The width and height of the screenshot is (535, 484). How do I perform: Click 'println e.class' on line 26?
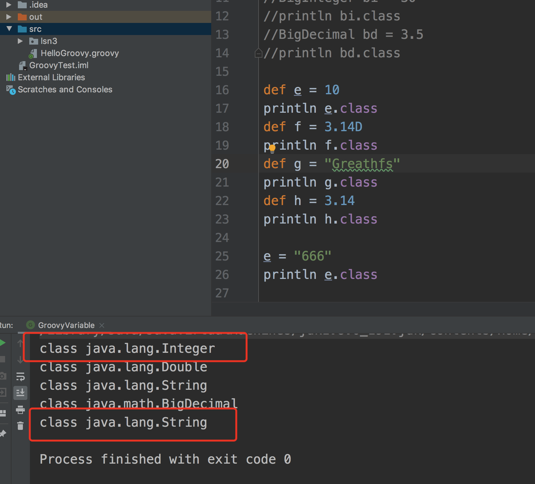click(320, 274)
